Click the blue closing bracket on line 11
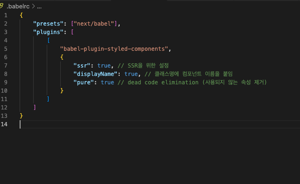This screenshot has width=300, height=184. coord(48,99)
